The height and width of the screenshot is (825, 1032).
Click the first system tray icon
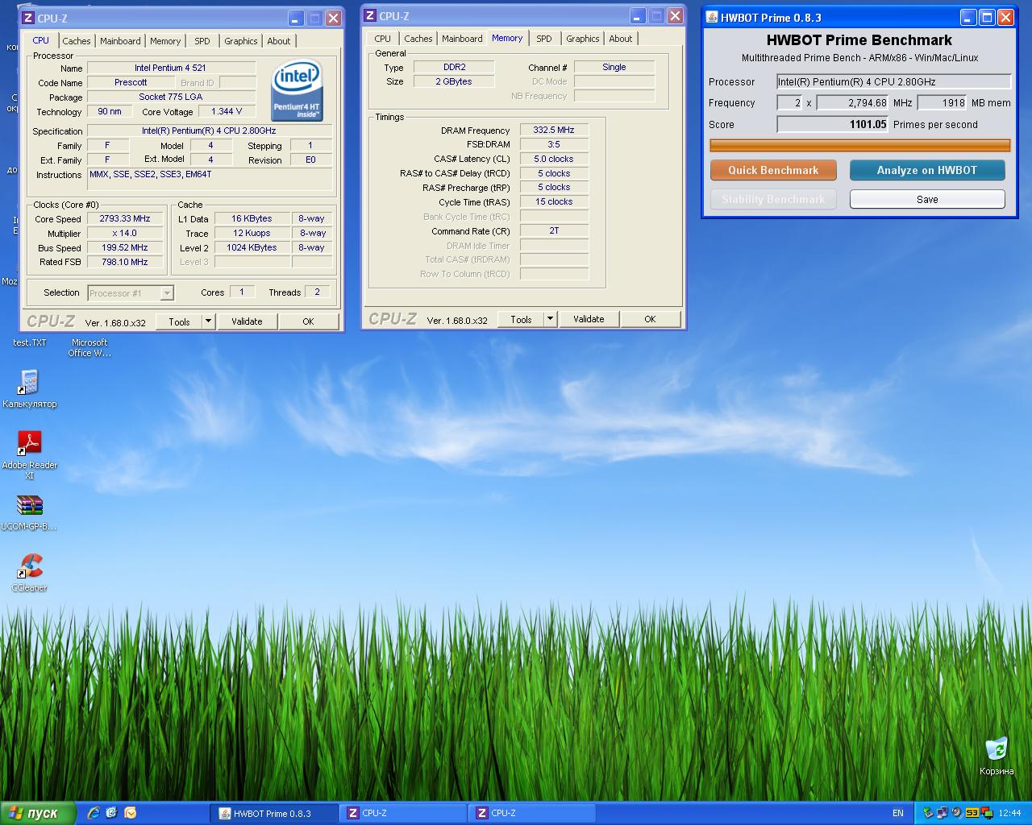[x=928, y=813]
